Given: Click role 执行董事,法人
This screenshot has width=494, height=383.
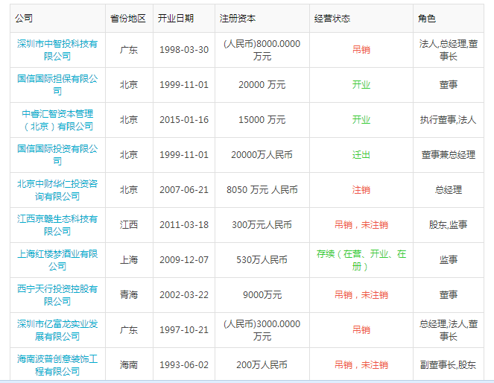Looking at the screenshot, I should [448, 120].
